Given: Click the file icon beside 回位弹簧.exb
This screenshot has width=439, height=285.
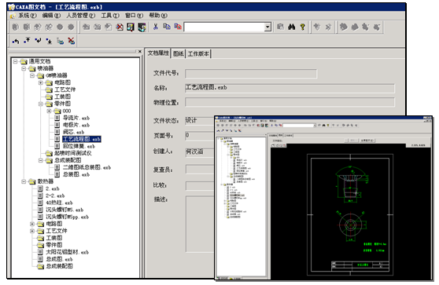Looking at the screenshot, I should [57, 146].
